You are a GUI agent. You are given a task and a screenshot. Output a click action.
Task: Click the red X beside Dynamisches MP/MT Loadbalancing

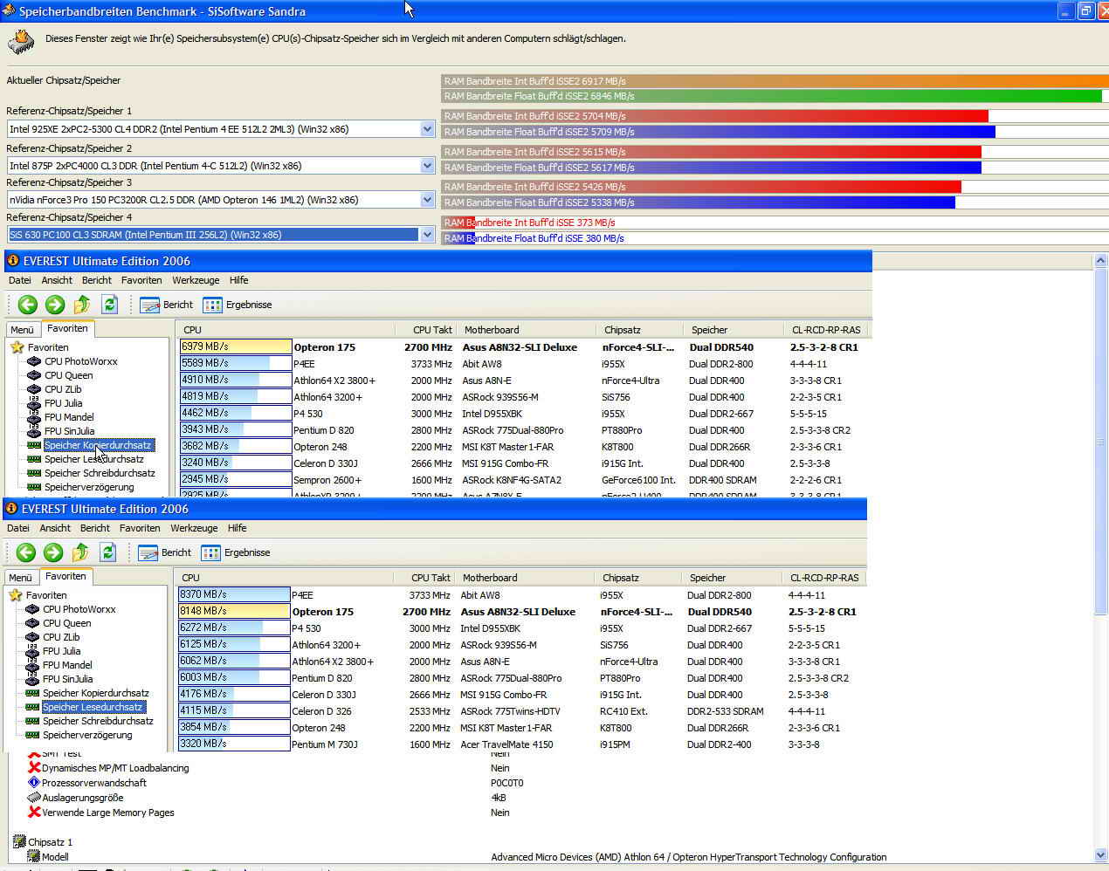[x=34, y=767]
